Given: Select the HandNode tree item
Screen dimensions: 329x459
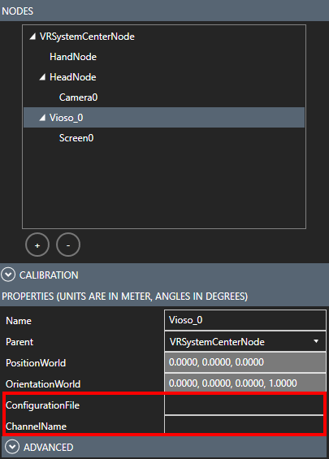Looking at the screenshot, I should click(x=73, y=57).
